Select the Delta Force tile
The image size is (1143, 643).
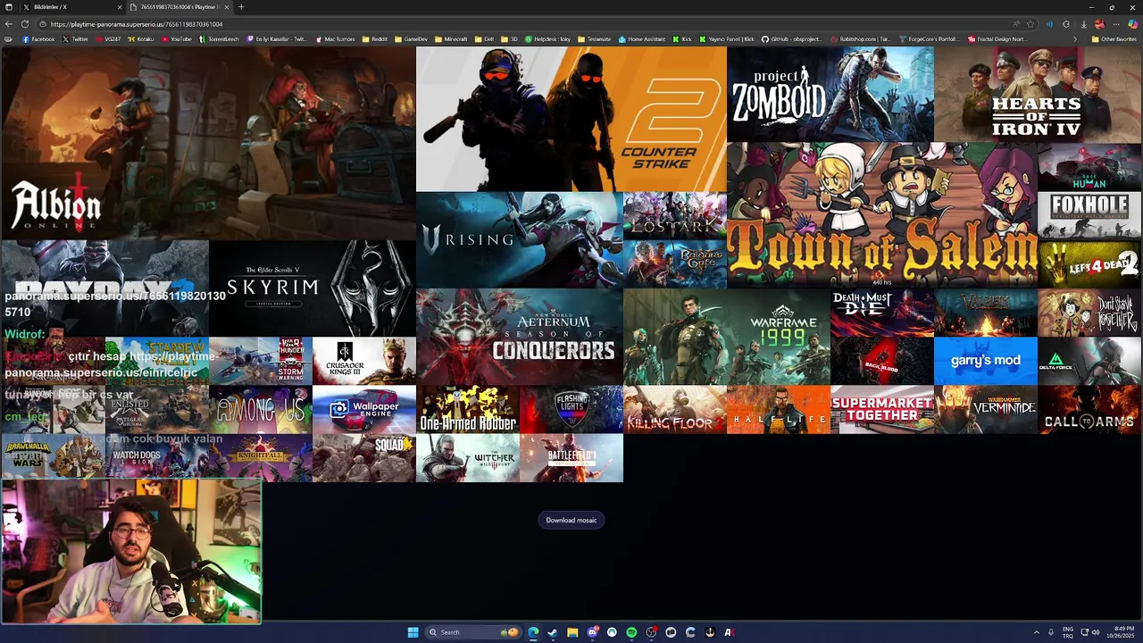point(1089,360)
